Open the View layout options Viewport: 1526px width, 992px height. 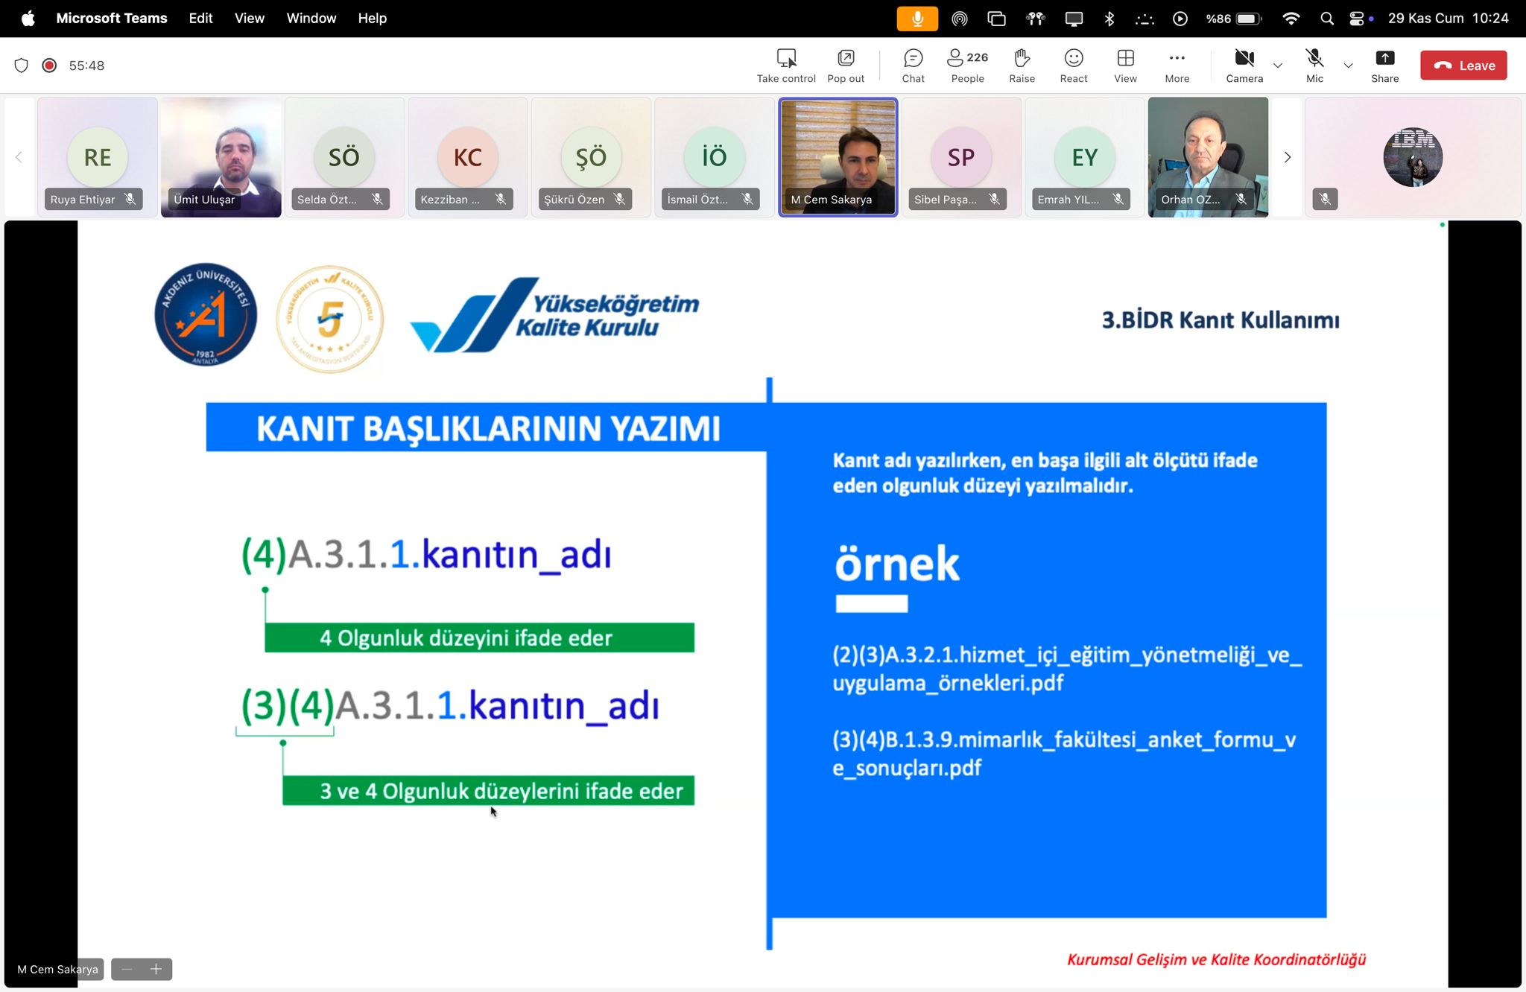tap(1125, 66)
